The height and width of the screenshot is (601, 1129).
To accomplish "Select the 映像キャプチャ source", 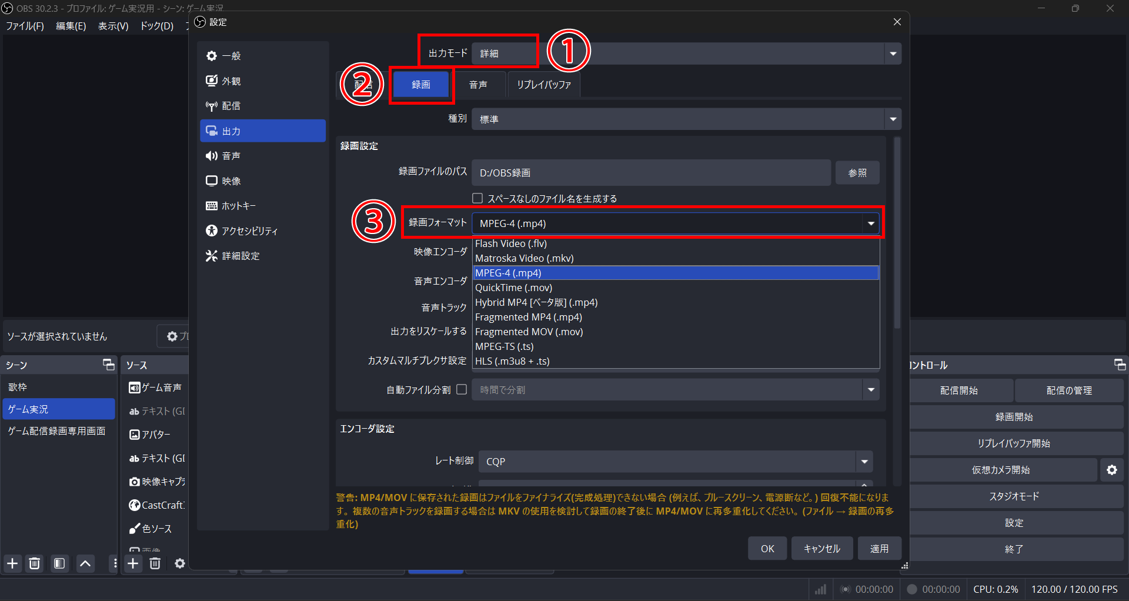I will click(x=156, y=482).
